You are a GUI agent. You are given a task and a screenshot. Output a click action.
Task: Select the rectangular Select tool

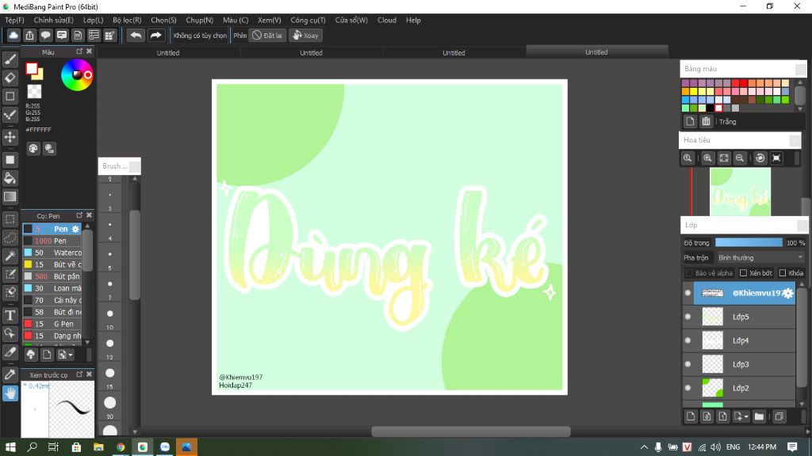(10, 219)
